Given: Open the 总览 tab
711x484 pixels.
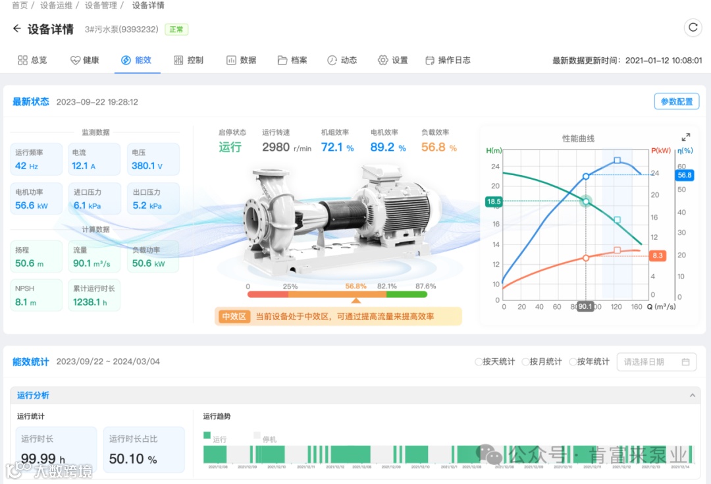Looking at the screenshot, I should [x=32, y=60].
